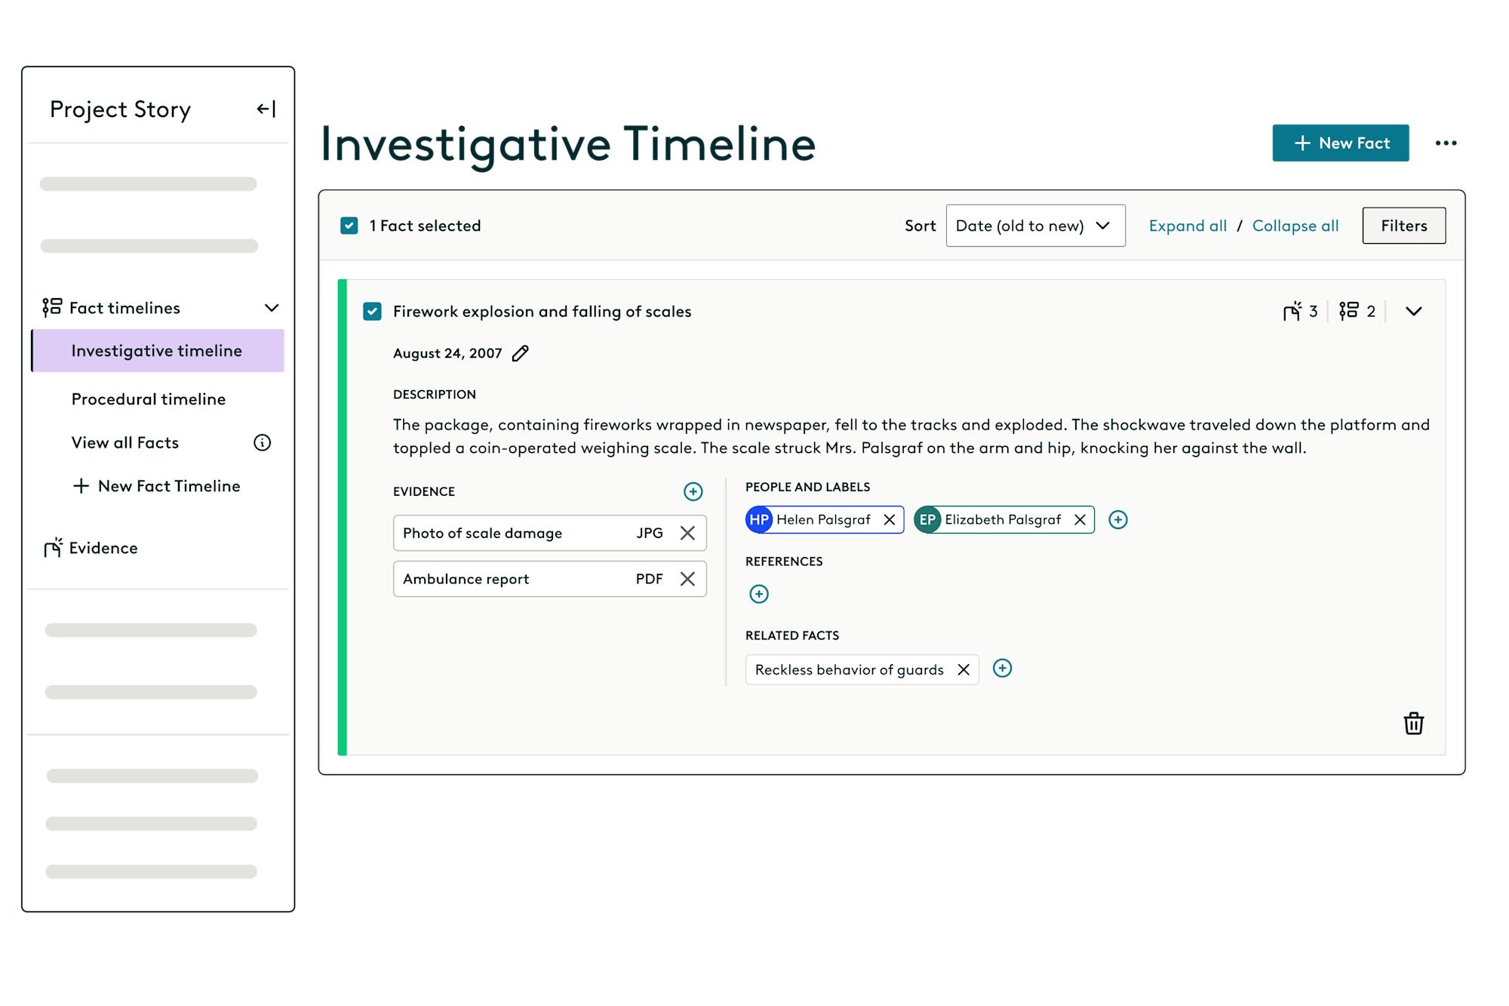
Task: Click the Firework explosion and falling of scales title
Action: point(542,312)
